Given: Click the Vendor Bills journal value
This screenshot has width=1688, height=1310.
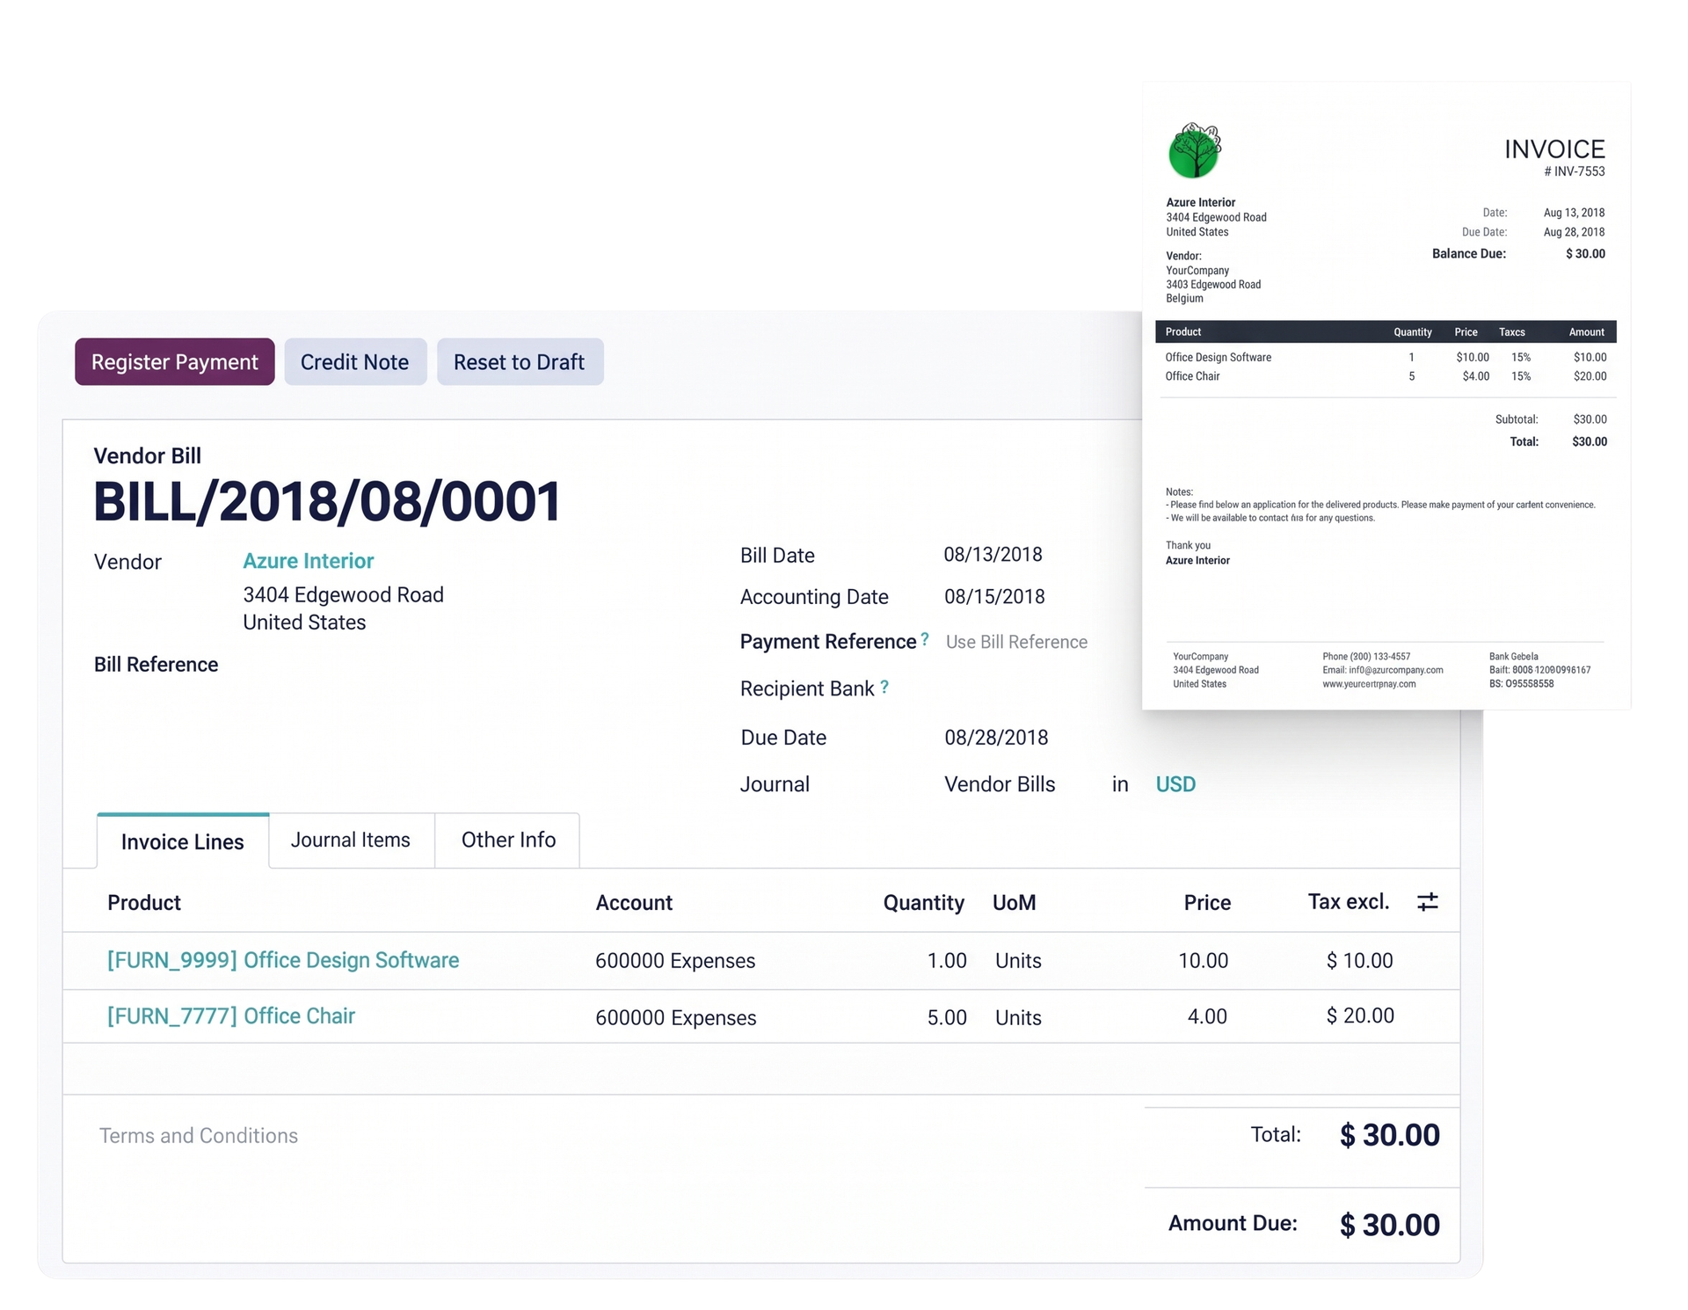Looking at the screenshot, I should (x=1000, y=783).
